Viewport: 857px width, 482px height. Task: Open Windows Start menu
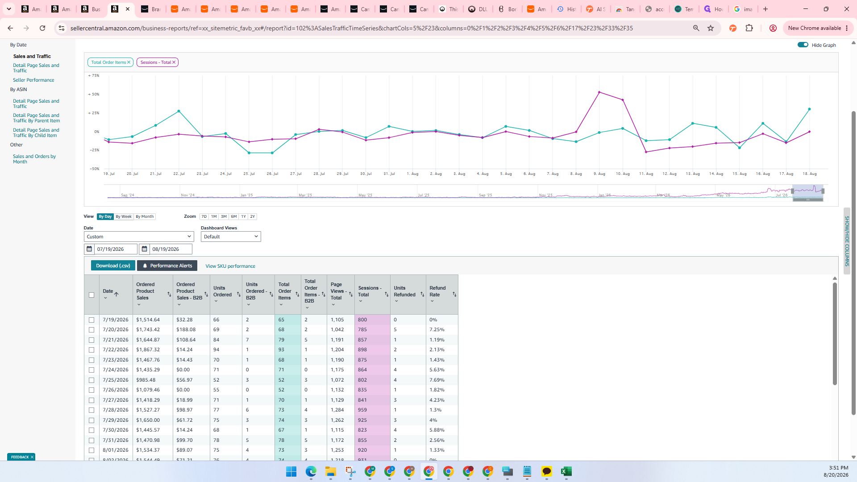pos(291,472)
